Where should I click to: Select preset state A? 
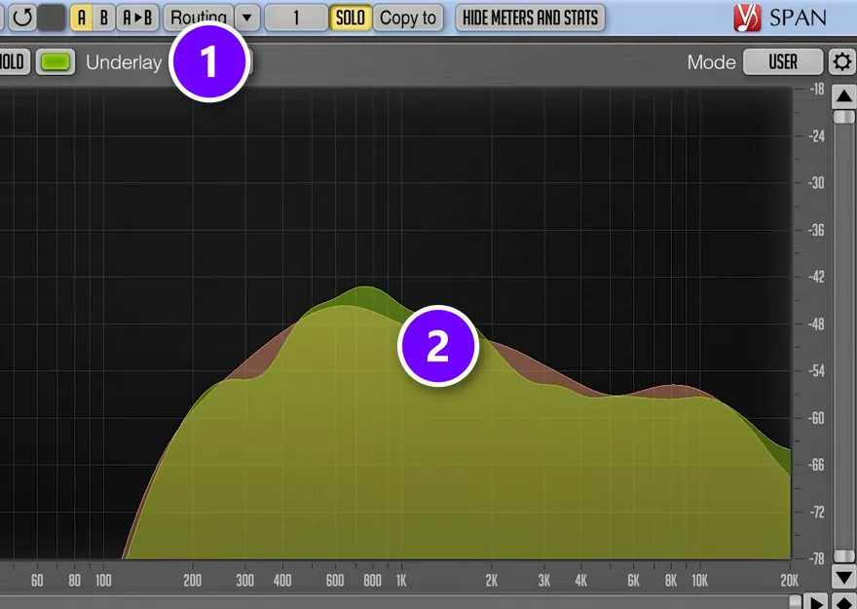pyautogui.click(x=82, y=18)
